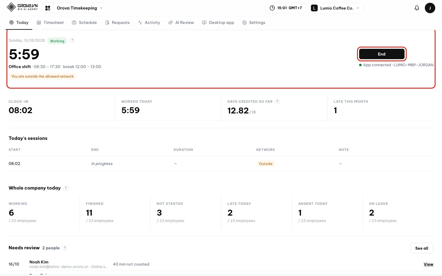442x276 pixels.
Task: Open the notifications bell
Action: 417,8
